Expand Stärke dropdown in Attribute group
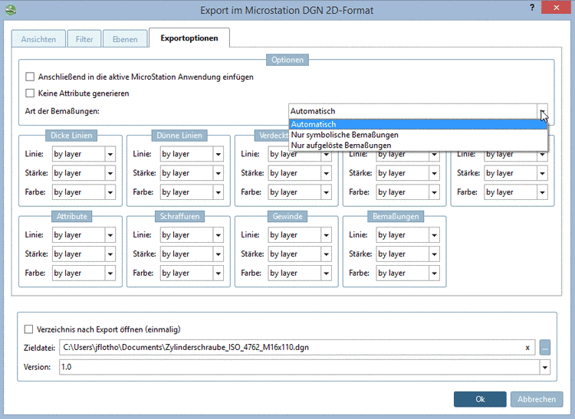575x419 pixels. 84,254
